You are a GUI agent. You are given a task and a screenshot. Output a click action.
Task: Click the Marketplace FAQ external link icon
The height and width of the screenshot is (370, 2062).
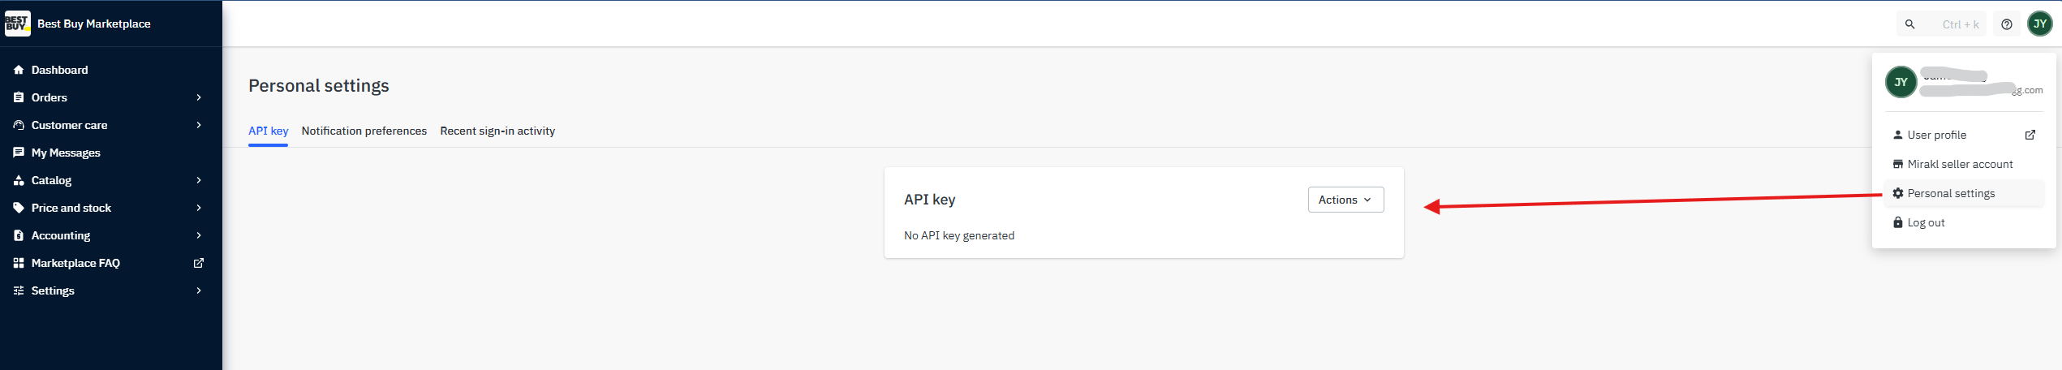click(199, 263)
